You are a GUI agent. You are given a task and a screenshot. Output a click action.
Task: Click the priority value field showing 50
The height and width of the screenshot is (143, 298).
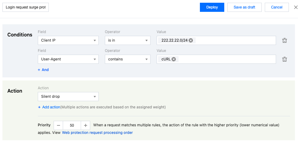click(x=72, y=125)
